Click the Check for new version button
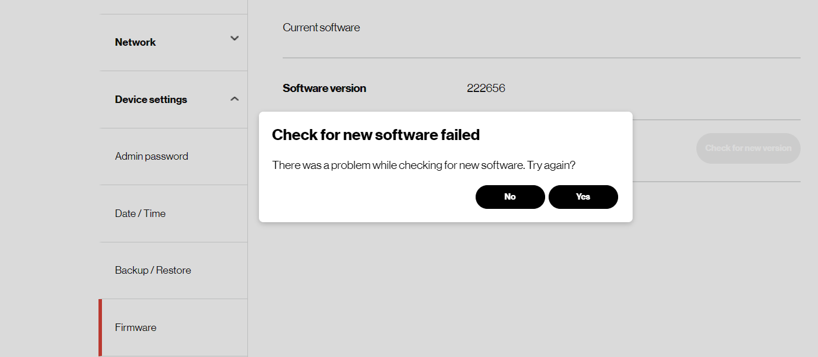The image size is (818, 357). coord(748,148)
